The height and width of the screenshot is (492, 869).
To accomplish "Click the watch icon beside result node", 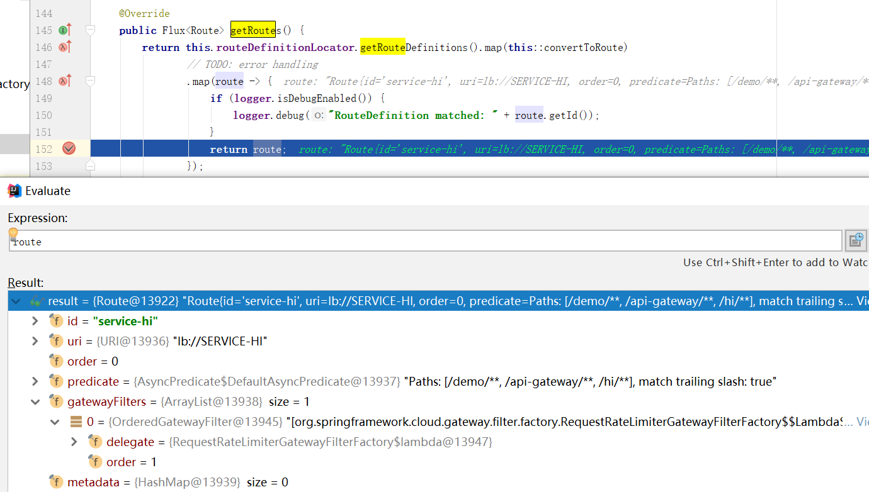I will point(36,301).
